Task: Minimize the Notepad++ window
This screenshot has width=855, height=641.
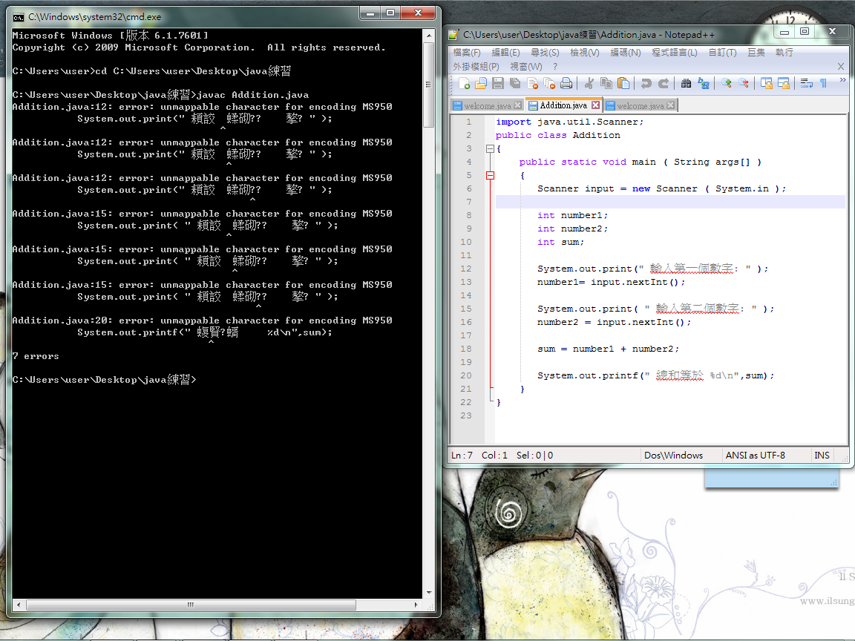Action: 784,32
